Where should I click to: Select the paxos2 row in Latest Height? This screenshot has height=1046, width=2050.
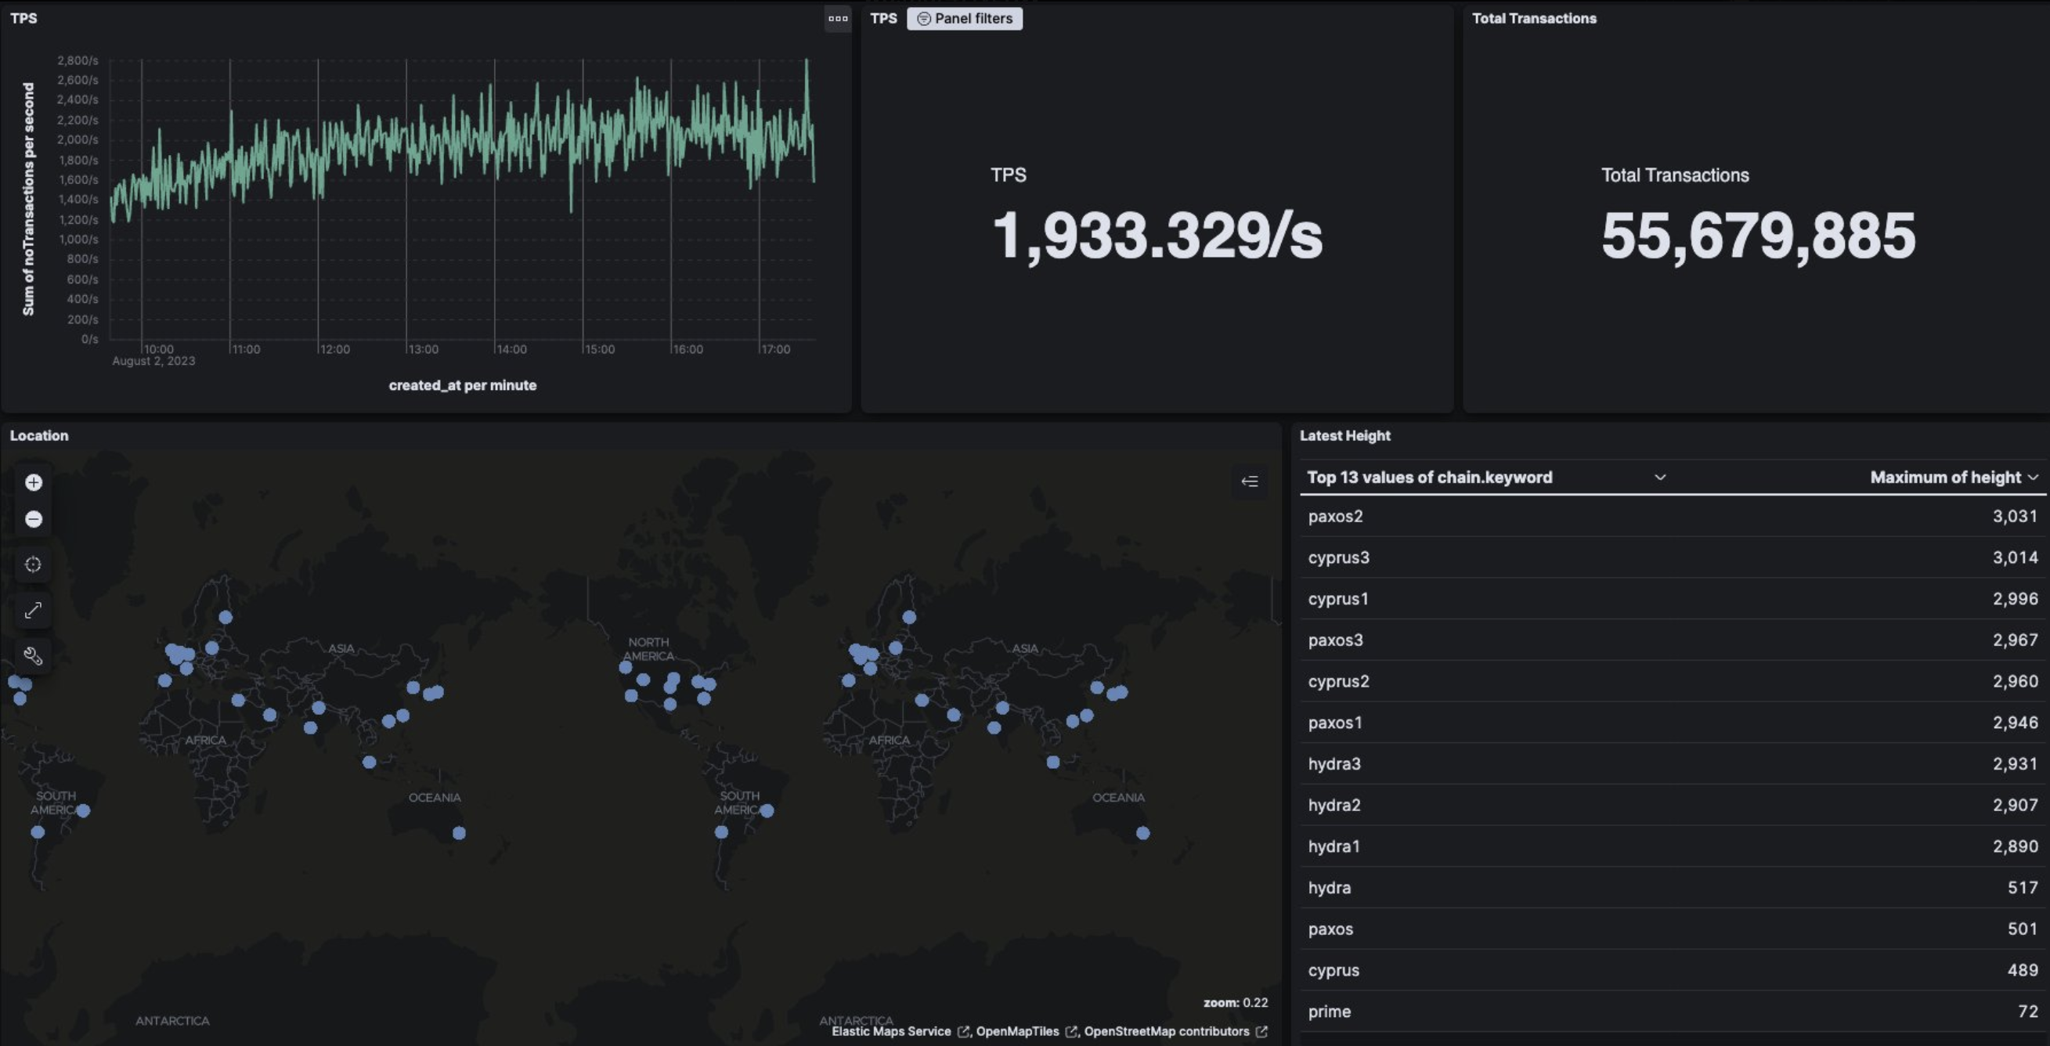pos(1335,516)
